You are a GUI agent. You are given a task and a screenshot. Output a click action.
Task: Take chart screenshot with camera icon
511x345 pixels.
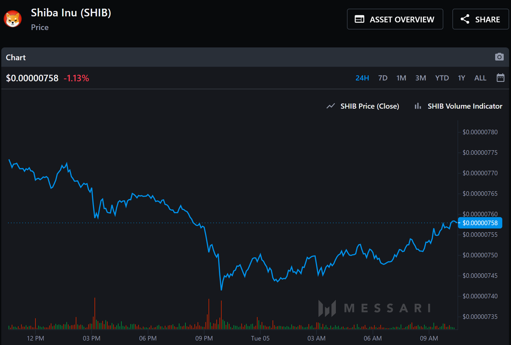pyautogui.click(x=499, y=57)
